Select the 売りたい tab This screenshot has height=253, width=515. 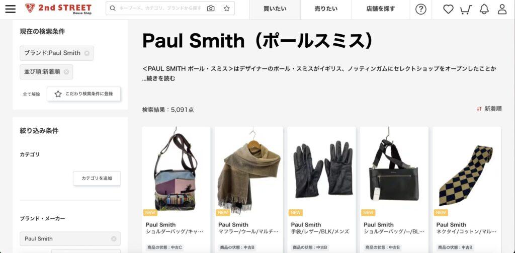click(x=326, y=9)
